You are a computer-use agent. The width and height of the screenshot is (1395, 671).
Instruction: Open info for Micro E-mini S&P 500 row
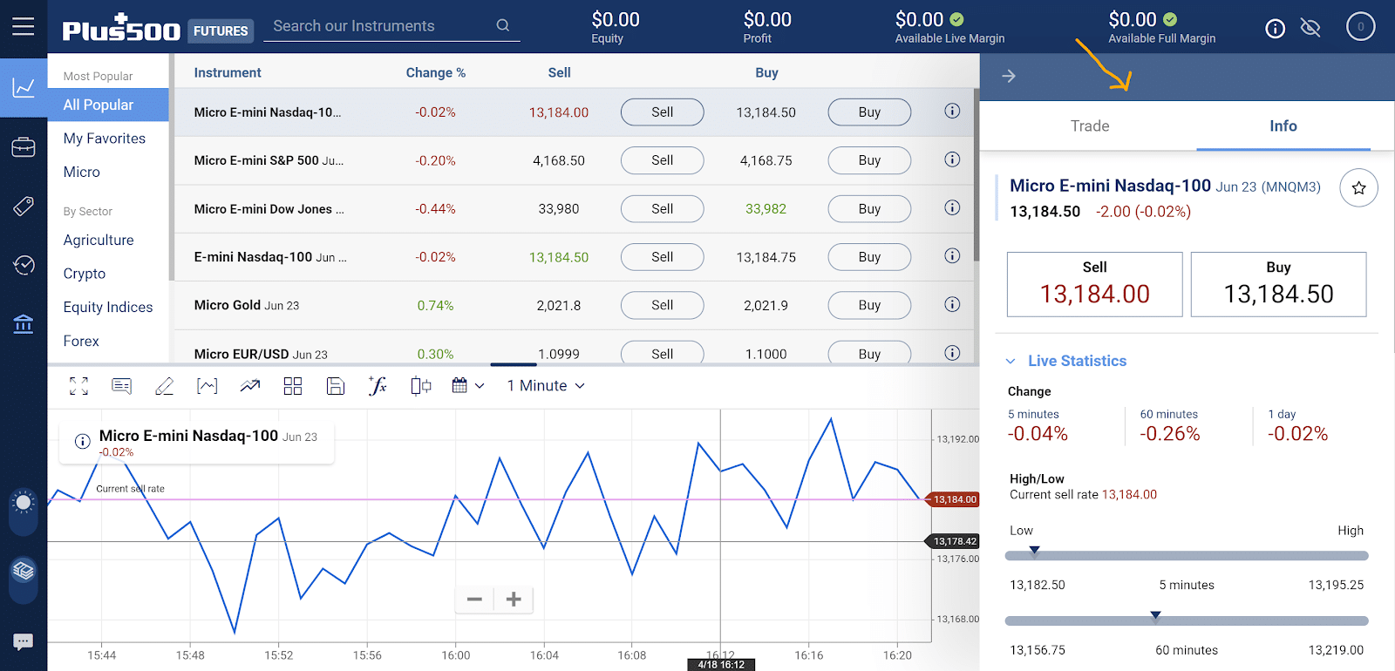click(952, 159)
